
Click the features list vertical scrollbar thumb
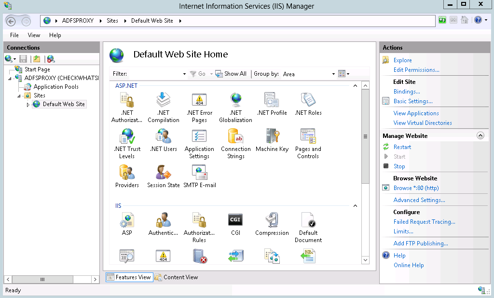pyautogui.click(x=365, y=136)
